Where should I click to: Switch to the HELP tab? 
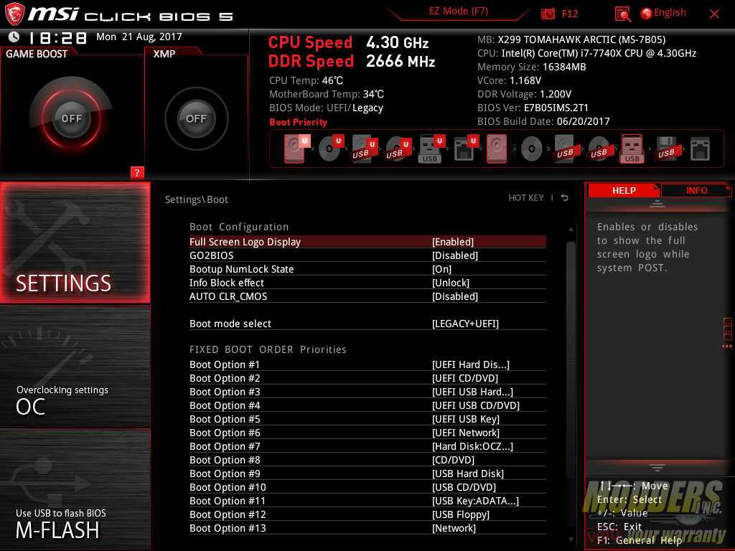(x=624, y=190)
